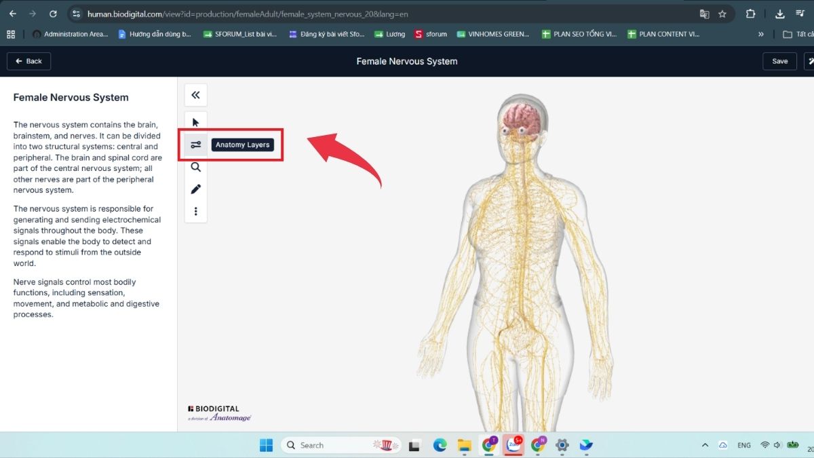The width and height of the screenshot is (814, 458).
Task: Reload the BioDigital page
Action: coord(54,14)
